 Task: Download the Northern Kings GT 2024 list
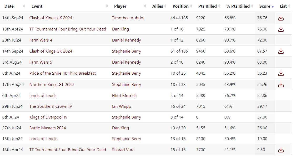(281, 85)
